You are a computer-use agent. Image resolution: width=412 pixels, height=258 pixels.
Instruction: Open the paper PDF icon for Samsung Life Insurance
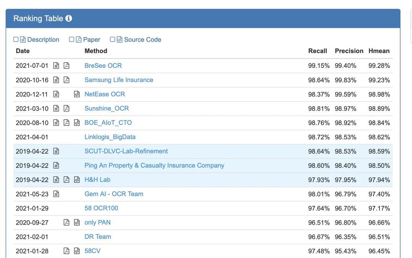click(x=66, y=80)
